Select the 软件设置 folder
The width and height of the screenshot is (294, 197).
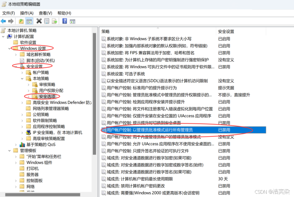(x=28, y=42)
